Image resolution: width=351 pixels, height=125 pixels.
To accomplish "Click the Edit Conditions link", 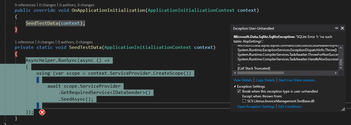I will tap(290, 107).
